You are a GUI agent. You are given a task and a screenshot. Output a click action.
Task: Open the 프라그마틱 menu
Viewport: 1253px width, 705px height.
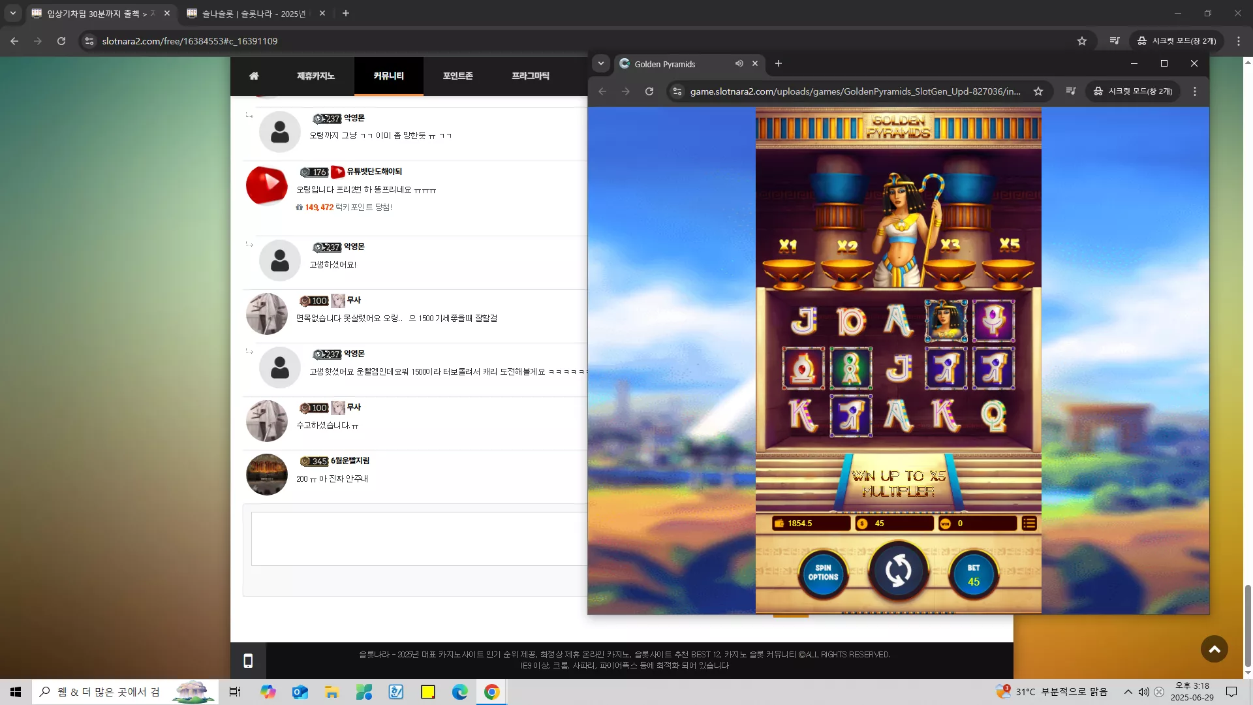(531, 76)
